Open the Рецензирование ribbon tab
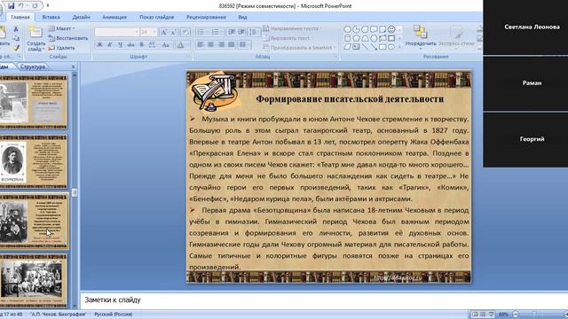Screen dimensions: 568x319 [206, 17]
